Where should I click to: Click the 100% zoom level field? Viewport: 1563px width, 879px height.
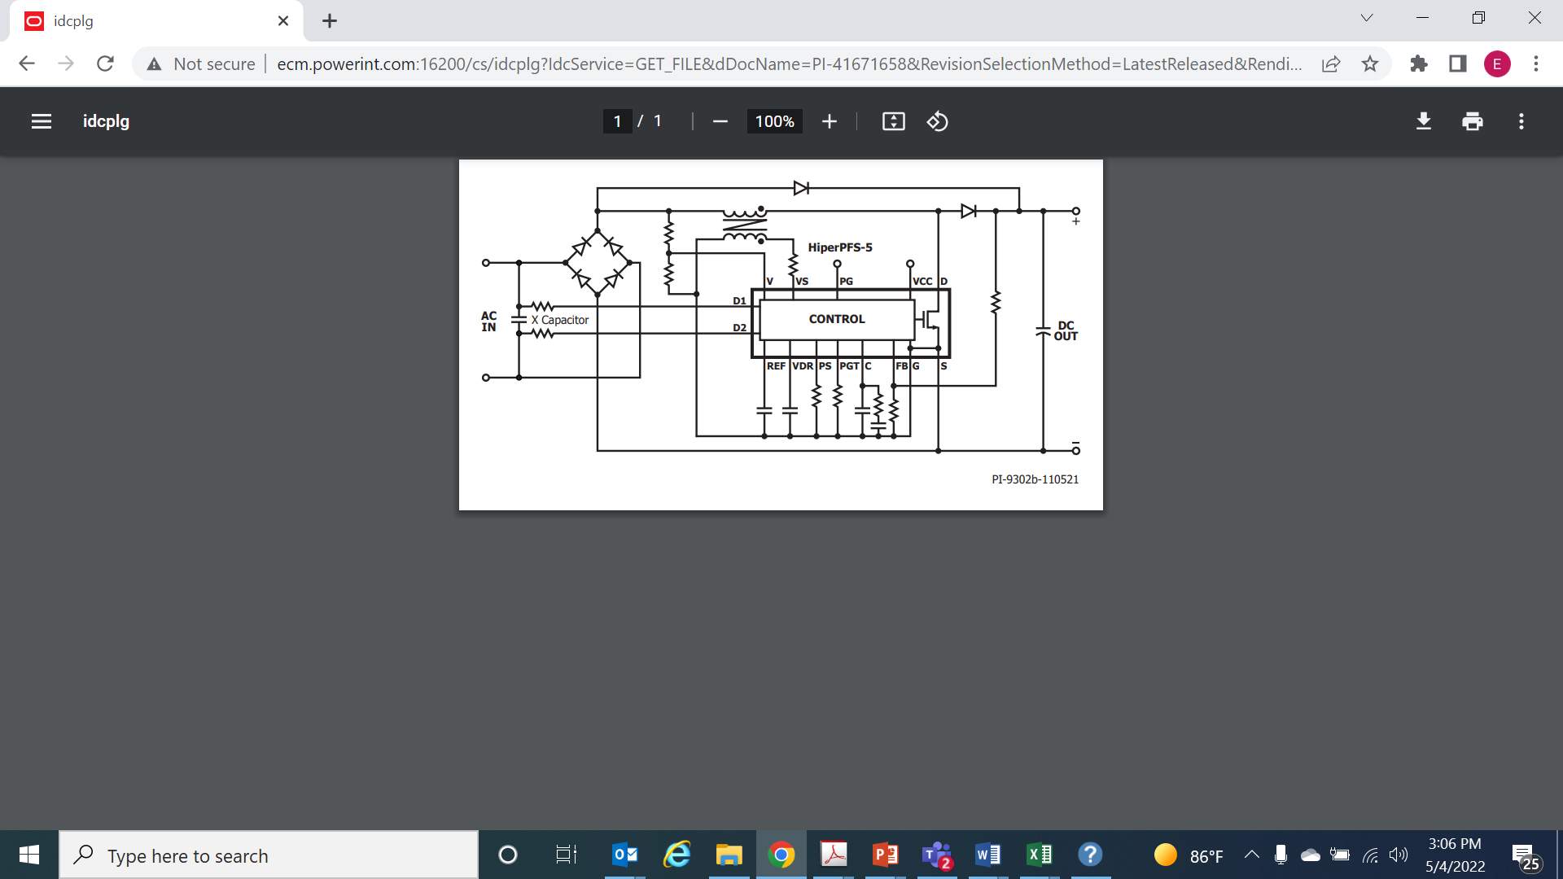point(774,121)
